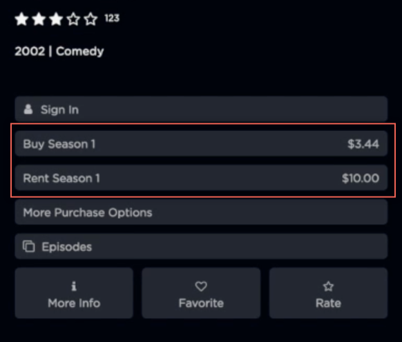Click the info 'i' icon
Image resolution: width=402 pixels, height=342 pixels.
click(x=74, y=286)
